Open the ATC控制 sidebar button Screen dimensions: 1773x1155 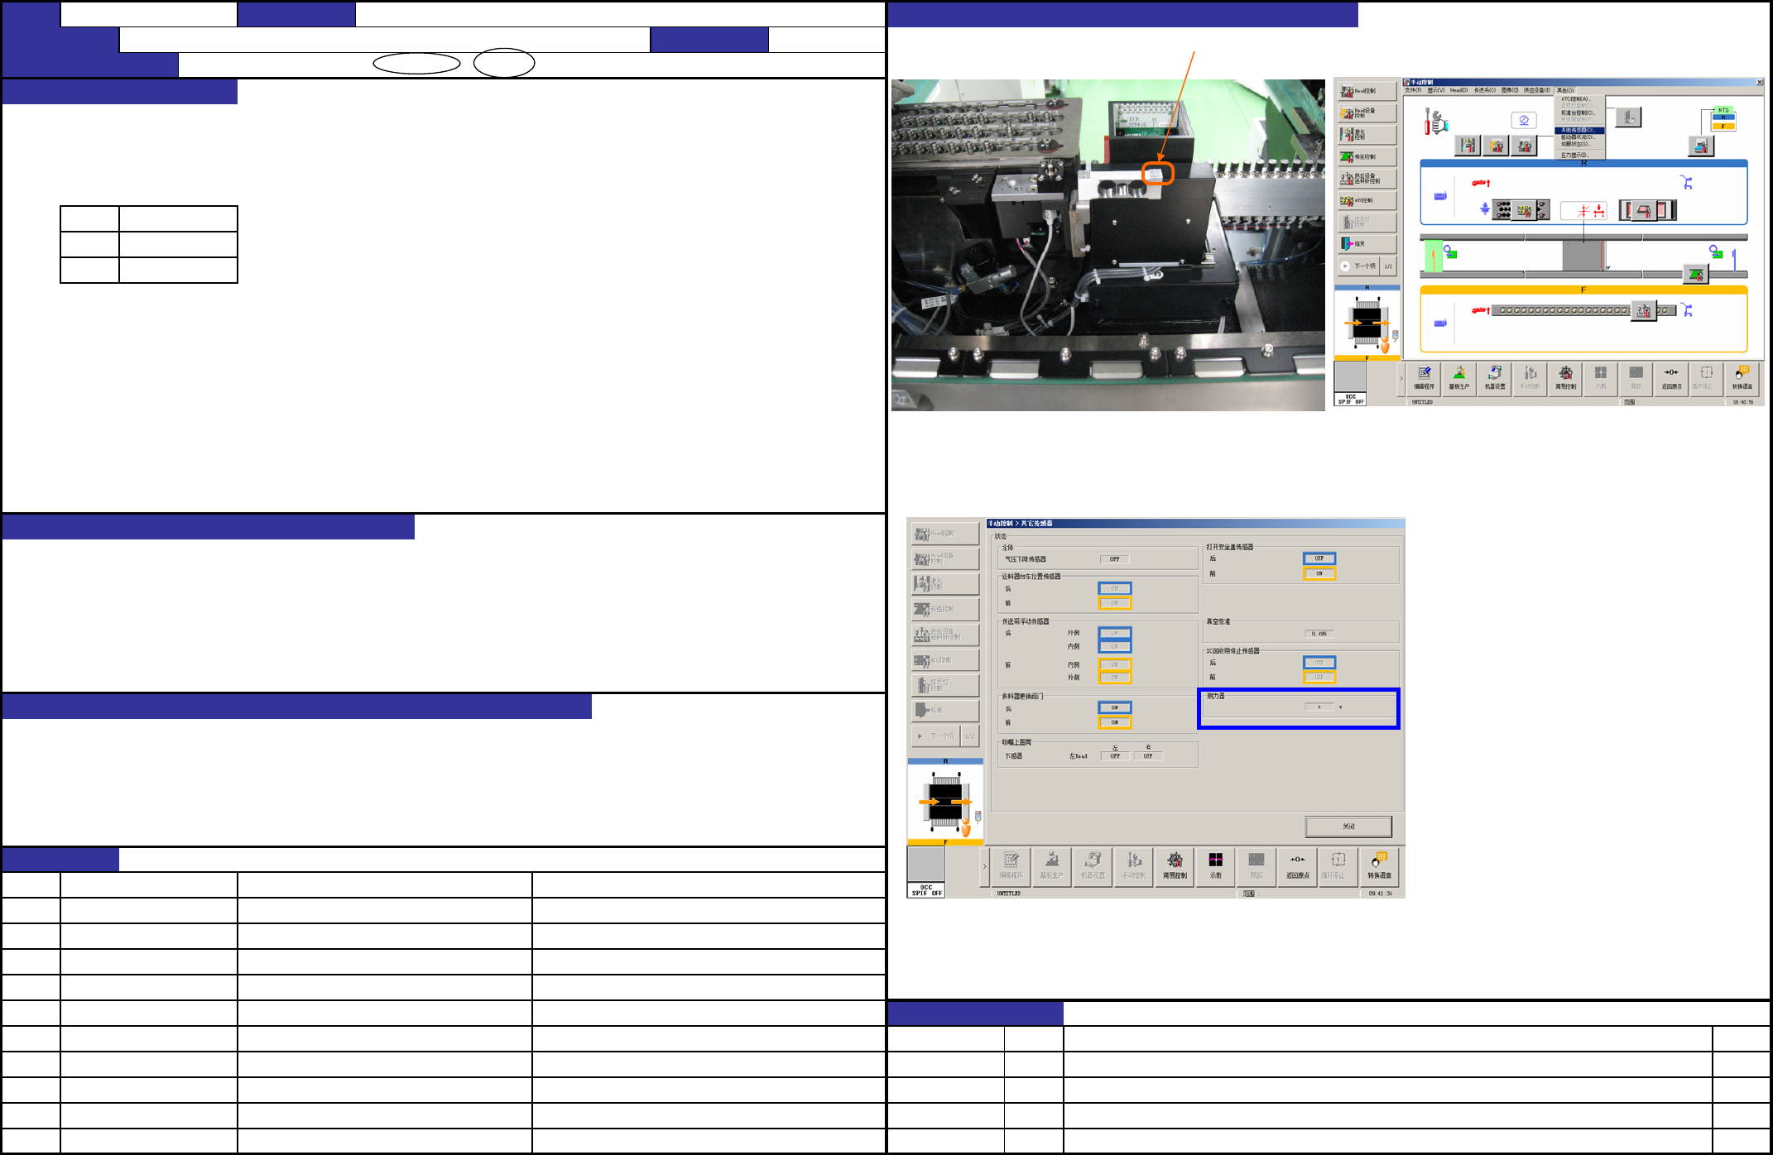pos(1367,200)
